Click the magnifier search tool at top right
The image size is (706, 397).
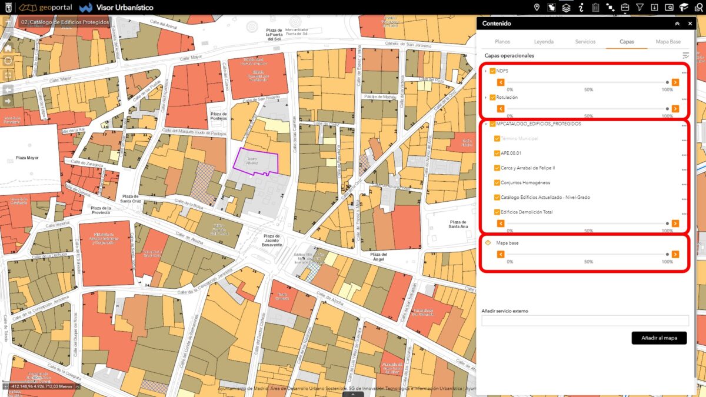(699, 8)
